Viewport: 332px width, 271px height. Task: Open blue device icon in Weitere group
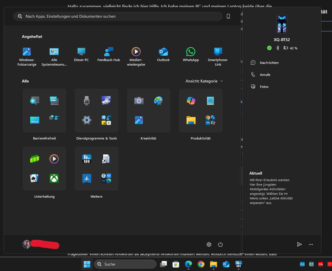[87, 178]
